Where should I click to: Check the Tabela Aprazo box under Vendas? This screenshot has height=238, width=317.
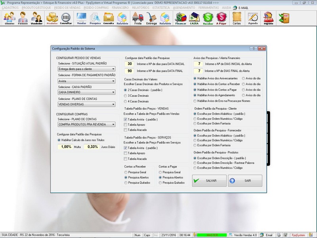click(x=126, y=125)
